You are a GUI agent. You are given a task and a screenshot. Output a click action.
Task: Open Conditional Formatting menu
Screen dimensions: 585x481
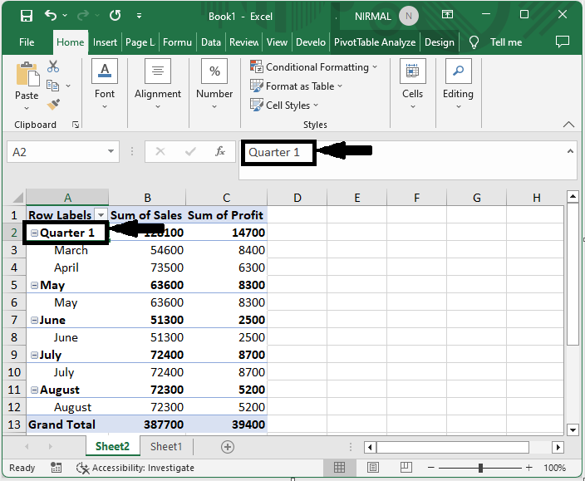[314, 67]
